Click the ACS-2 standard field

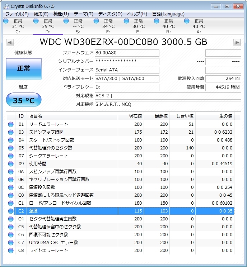(x=168, y=96)
